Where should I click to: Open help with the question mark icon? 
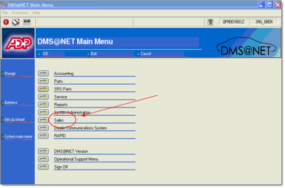(211, 22)
